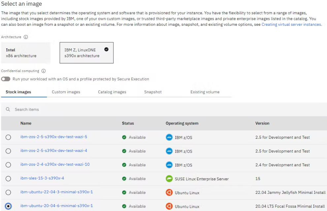Click the Search items input field

pyautogui.click(x=164, y=109)
